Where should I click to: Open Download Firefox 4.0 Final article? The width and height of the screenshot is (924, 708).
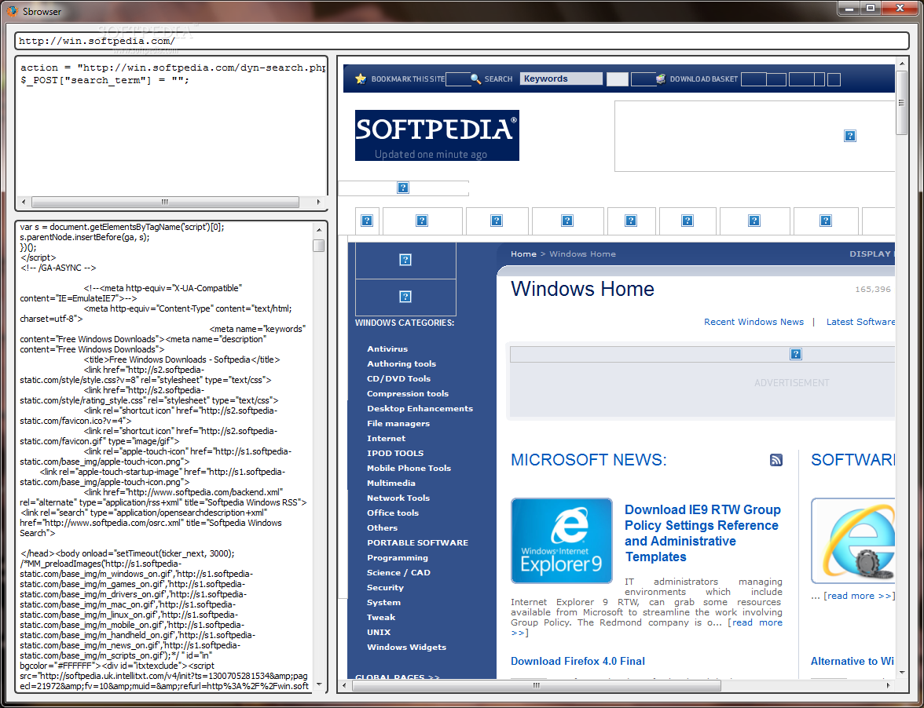click(577, 661)
